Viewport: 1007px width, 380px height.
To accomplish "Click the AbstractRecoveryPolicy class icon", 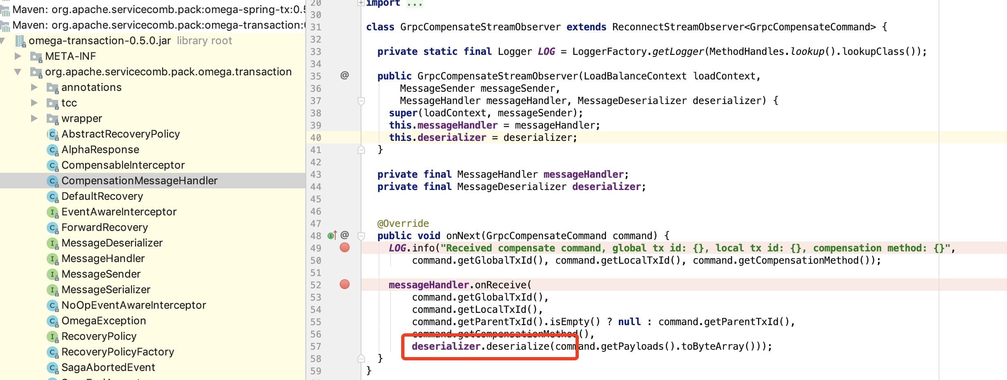I will coord(53,134).
